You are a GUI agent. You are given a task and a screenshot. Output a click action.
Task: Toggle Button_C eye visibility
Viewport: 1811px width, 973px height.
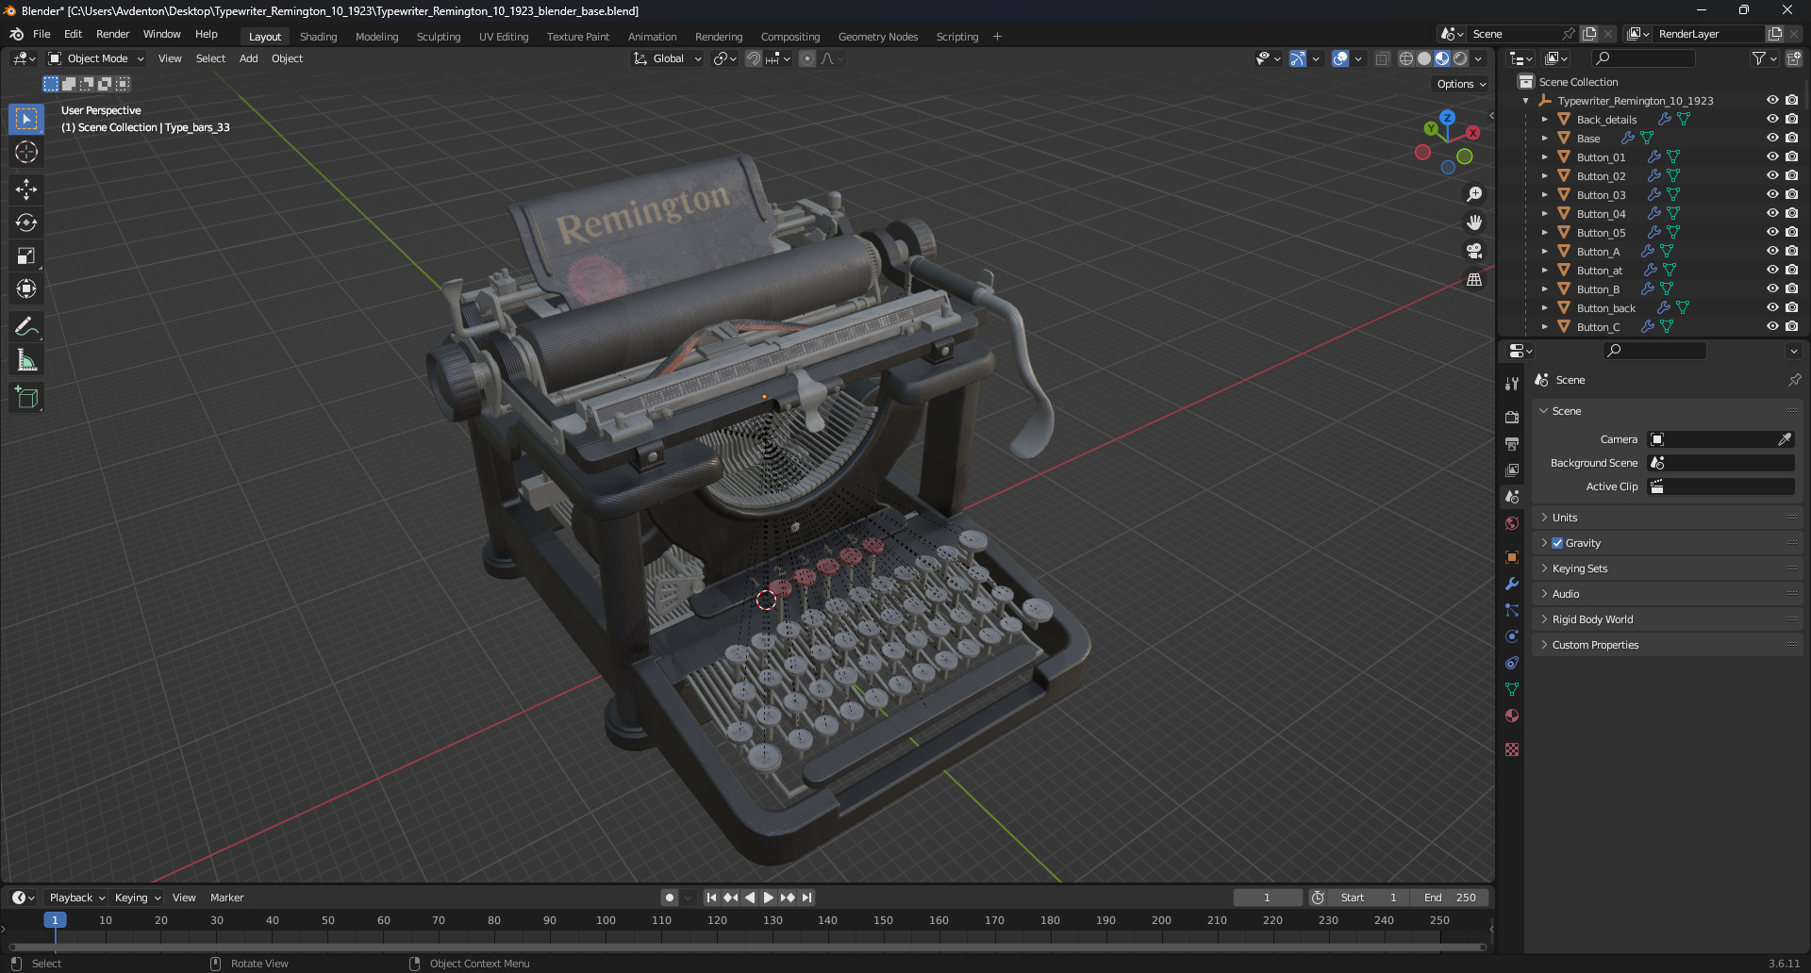point(1772,326)
